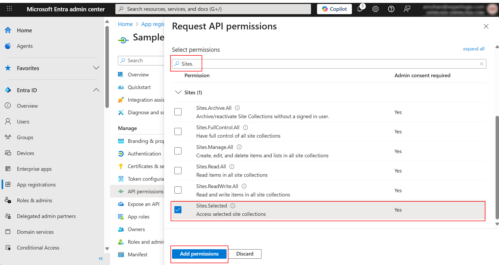Screen dimensions: 499x265
Task: Click the Copilot button
Action: click(x=334, y=9)
